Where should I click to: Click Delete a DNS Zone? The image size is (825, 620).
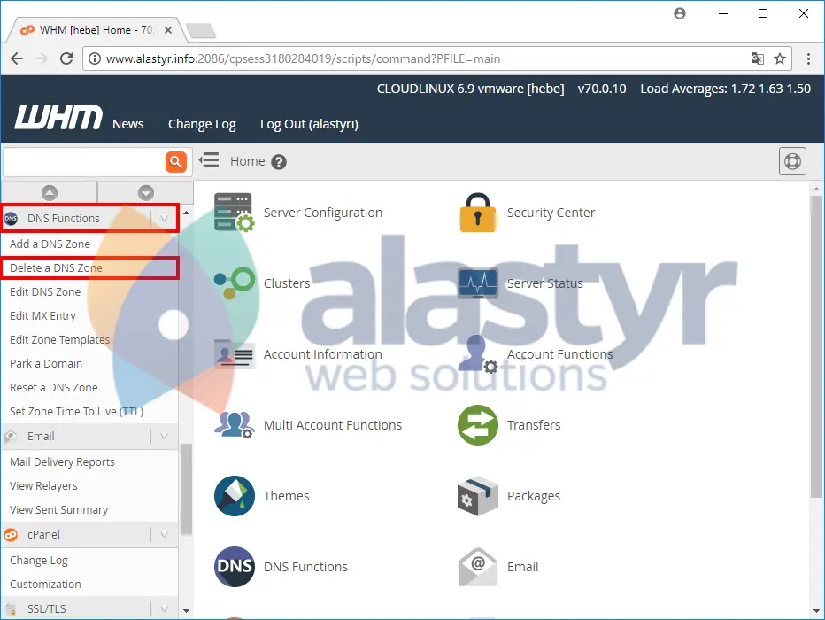click(56, 267)
